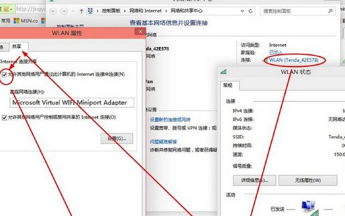Click 控制面板 breadcrumb
The image size is (345, 216).
[111, 11]
